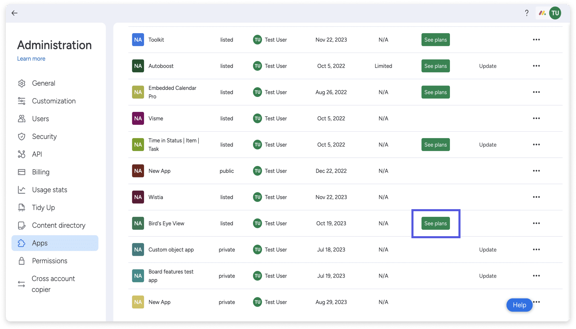This screenshot has width=576, height=329.
Task: Click the blue Help button
Action: (519, 305)
